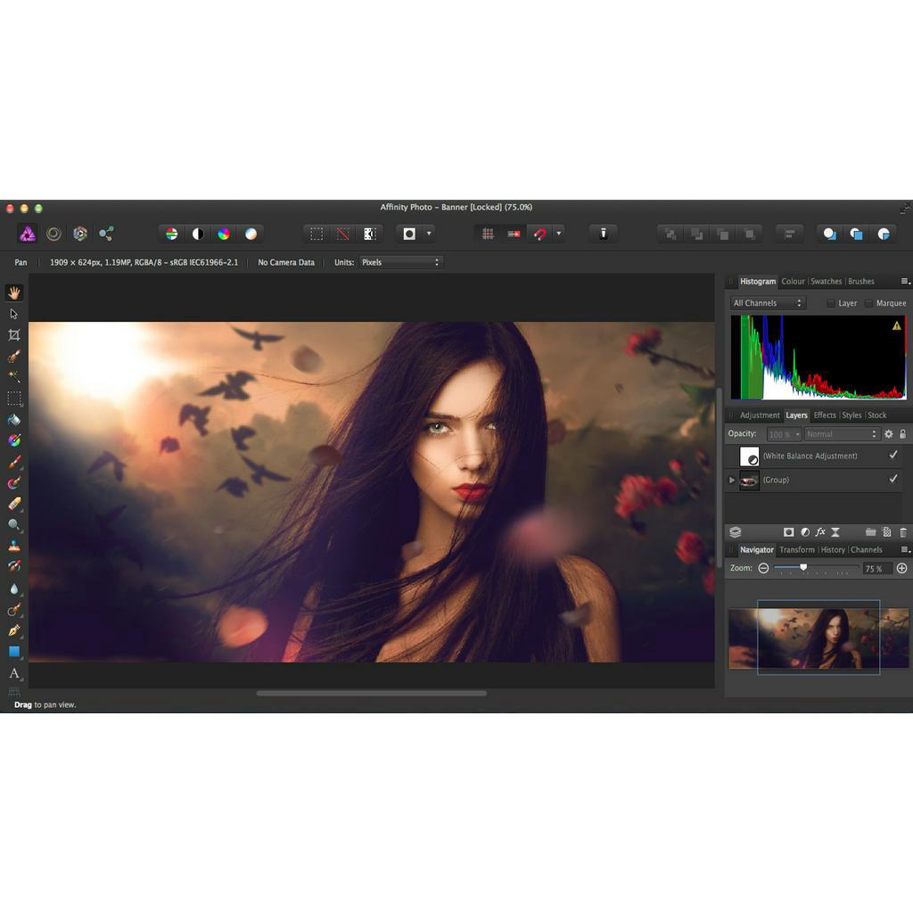Switch to the History tab
Screen dimensions: 913x913
[833, 550]
